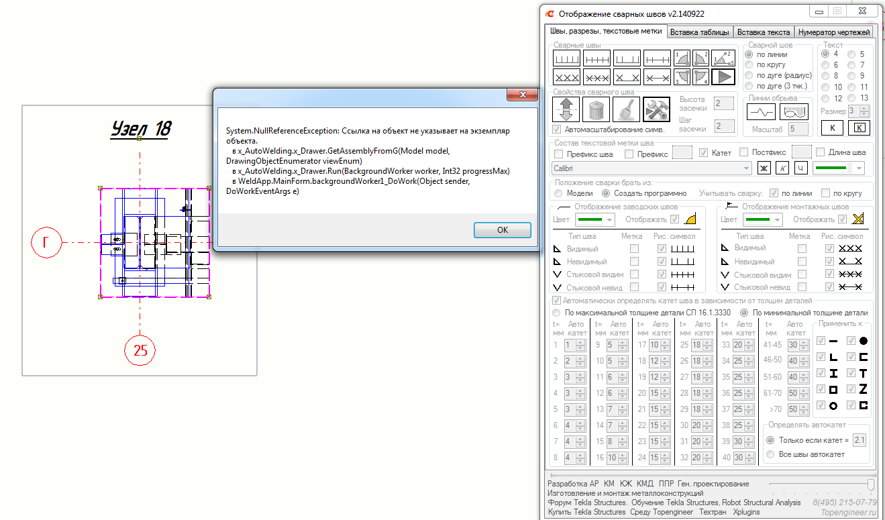Screen dimensions: 885x520
Task: Open the Нумератор чертежей tab
Action: click(x=834, y=32)
